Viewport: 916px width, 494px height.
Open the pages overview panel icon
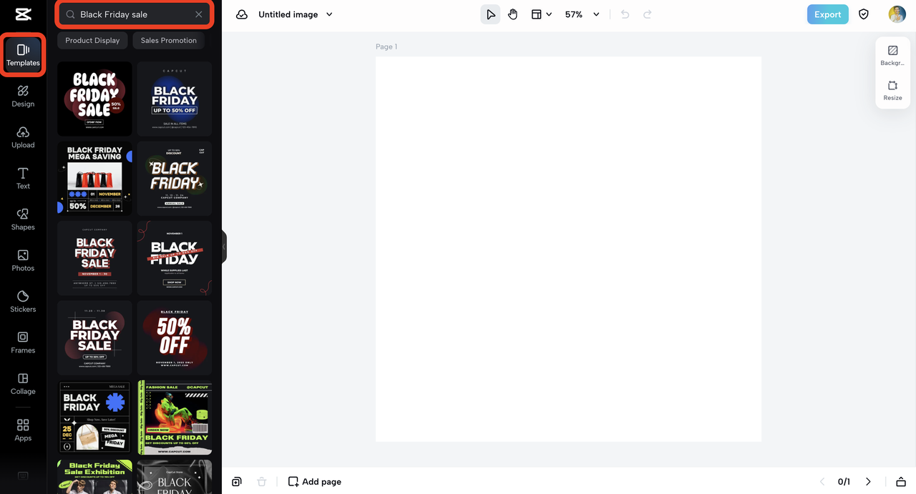pyautogui.click(x=901, y=482)
